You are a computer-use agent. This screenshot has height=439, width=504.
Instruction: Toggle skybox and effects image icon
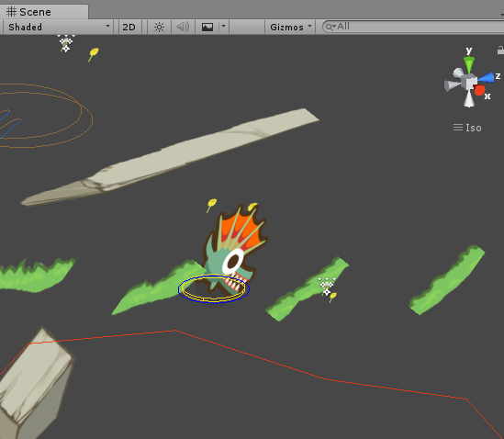(x=207, y=27)
